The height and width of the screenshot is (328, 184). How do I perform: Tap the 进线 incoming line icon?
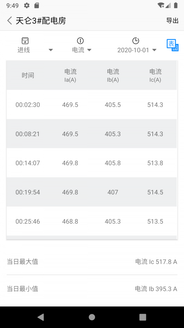25,41
